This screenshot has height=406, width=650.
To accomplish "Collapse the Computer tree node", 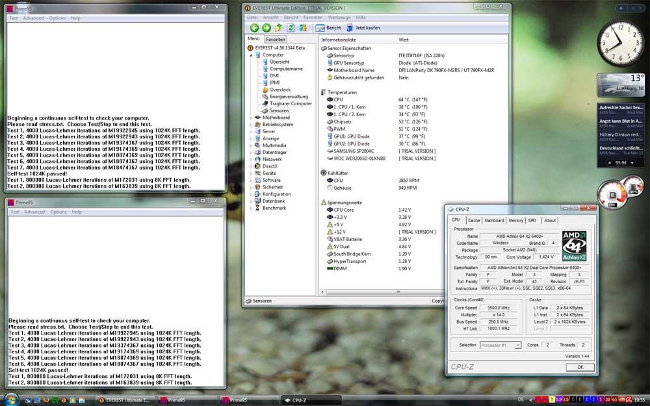I will 251,55.
